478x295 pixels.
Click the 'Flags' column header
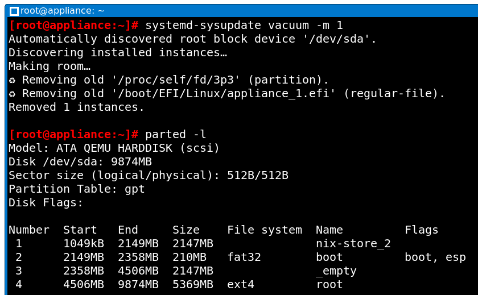(x=422, y=230)
